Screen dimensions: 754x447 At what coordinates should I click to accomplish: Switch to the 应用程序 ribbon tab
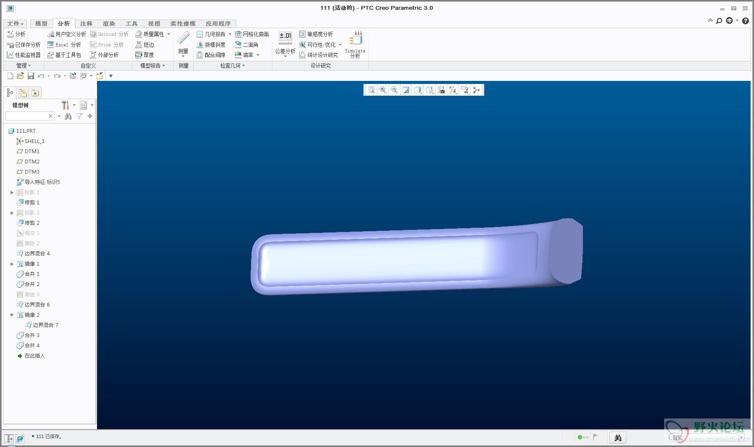[218, 23]
